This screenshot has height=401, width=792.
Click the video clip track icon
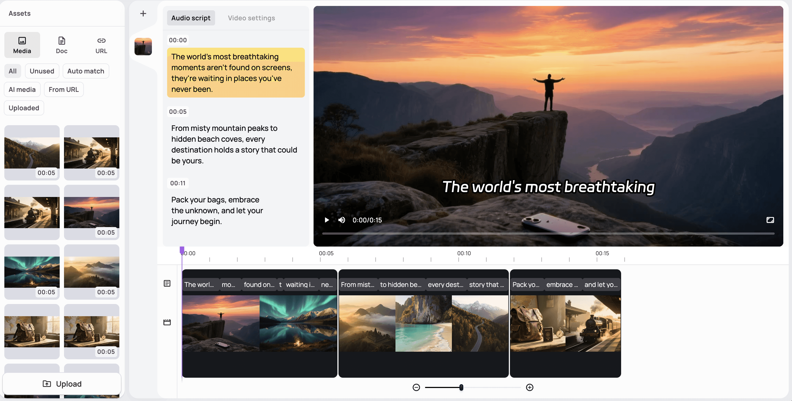(x=167, y=322)
